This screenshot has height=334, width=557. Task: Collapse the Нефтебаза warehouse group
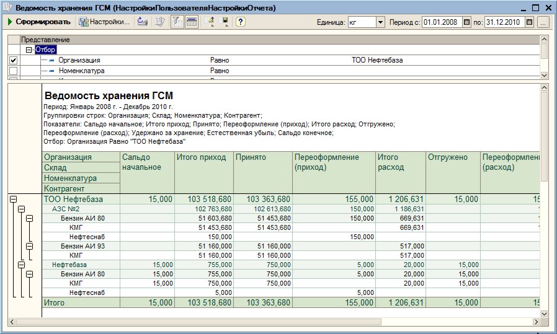pos(21,265)
